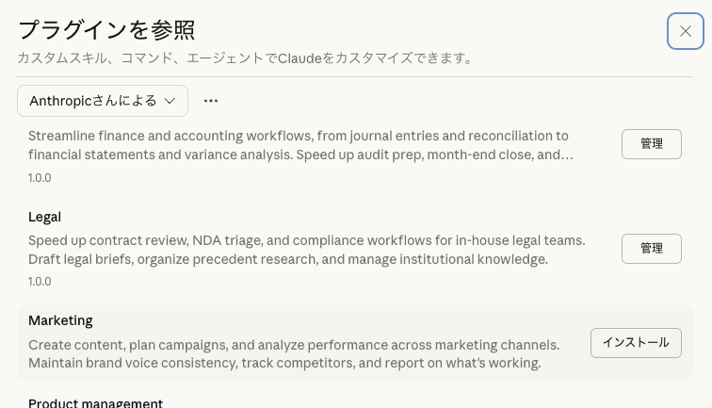
Task: Install the Marketing plugin
Action: (636, 342)
